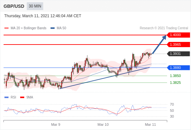The width and height of the screenshot is (191, 130).
Task: Click the Mar 10 date axis label
Action: tap(103, 124)
